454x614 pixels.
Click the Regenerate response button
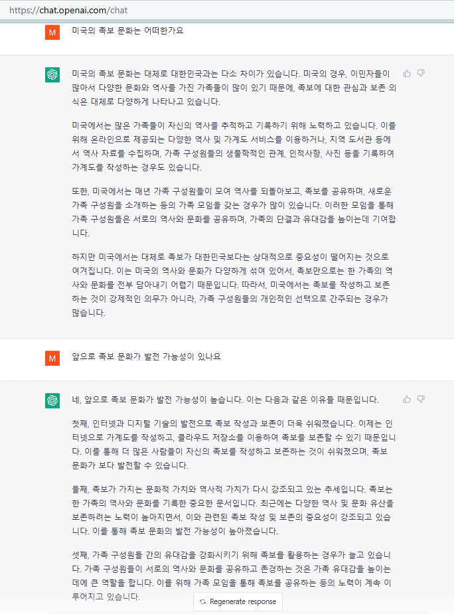point(238,601)
